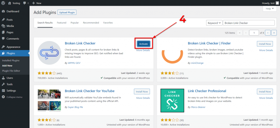Click the '(445)' rating count
The image size is (280, 128).
(x=59, y=73)
